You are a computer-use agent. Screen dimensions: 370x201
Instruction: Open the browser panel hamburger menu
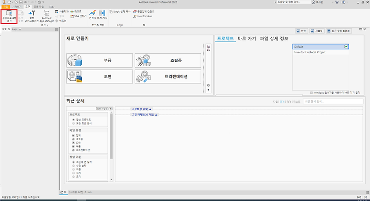click(x=56, y=29)
